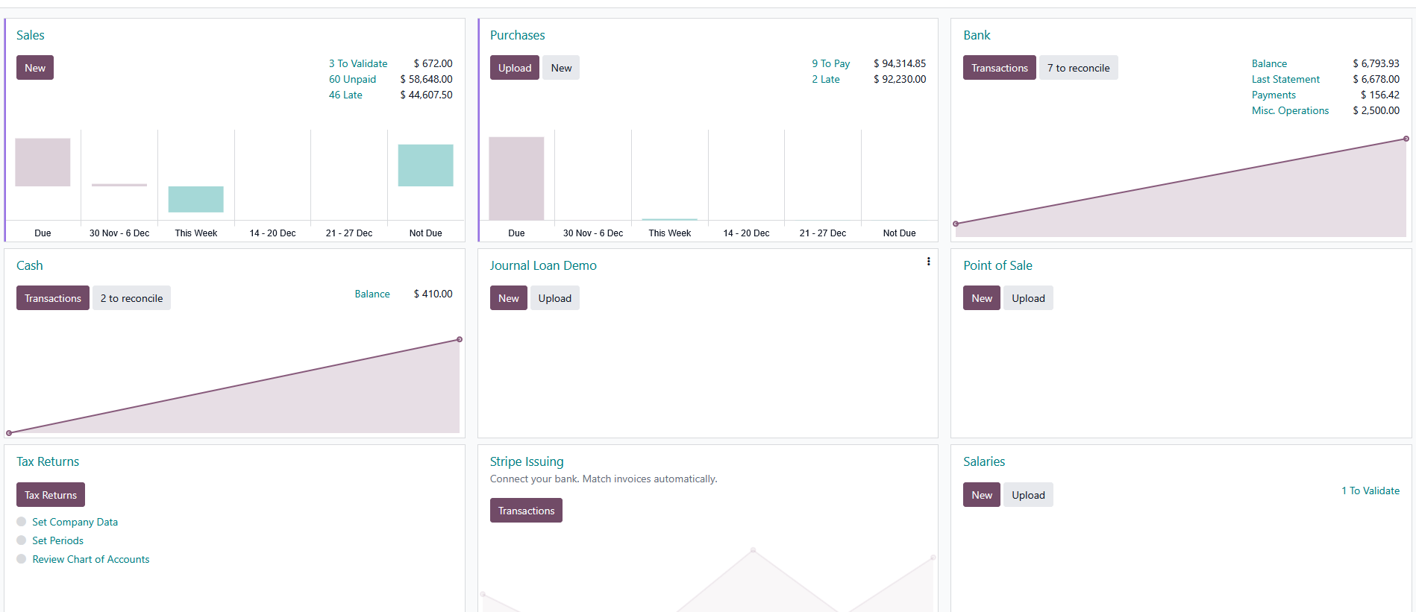Toggle the Set Company Data step circle
Screen dimensions: 1416x612
point(22,522)
